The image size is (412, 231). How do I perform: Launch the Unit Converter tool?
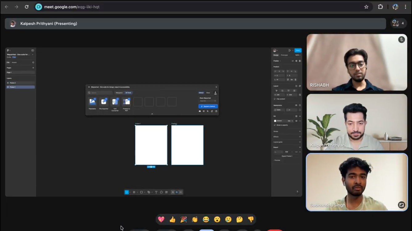click(115, 101)
